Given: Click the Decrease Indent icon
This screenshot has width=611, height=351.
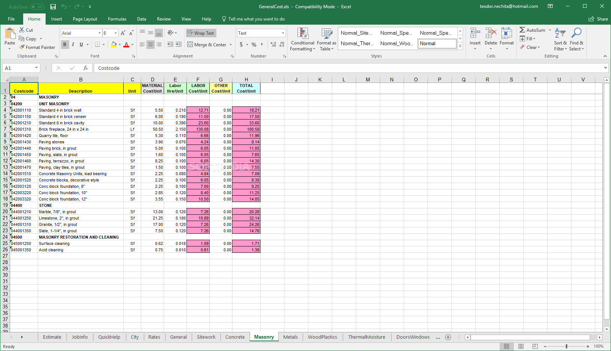Looking at the screenshot, I should point(170,44).
